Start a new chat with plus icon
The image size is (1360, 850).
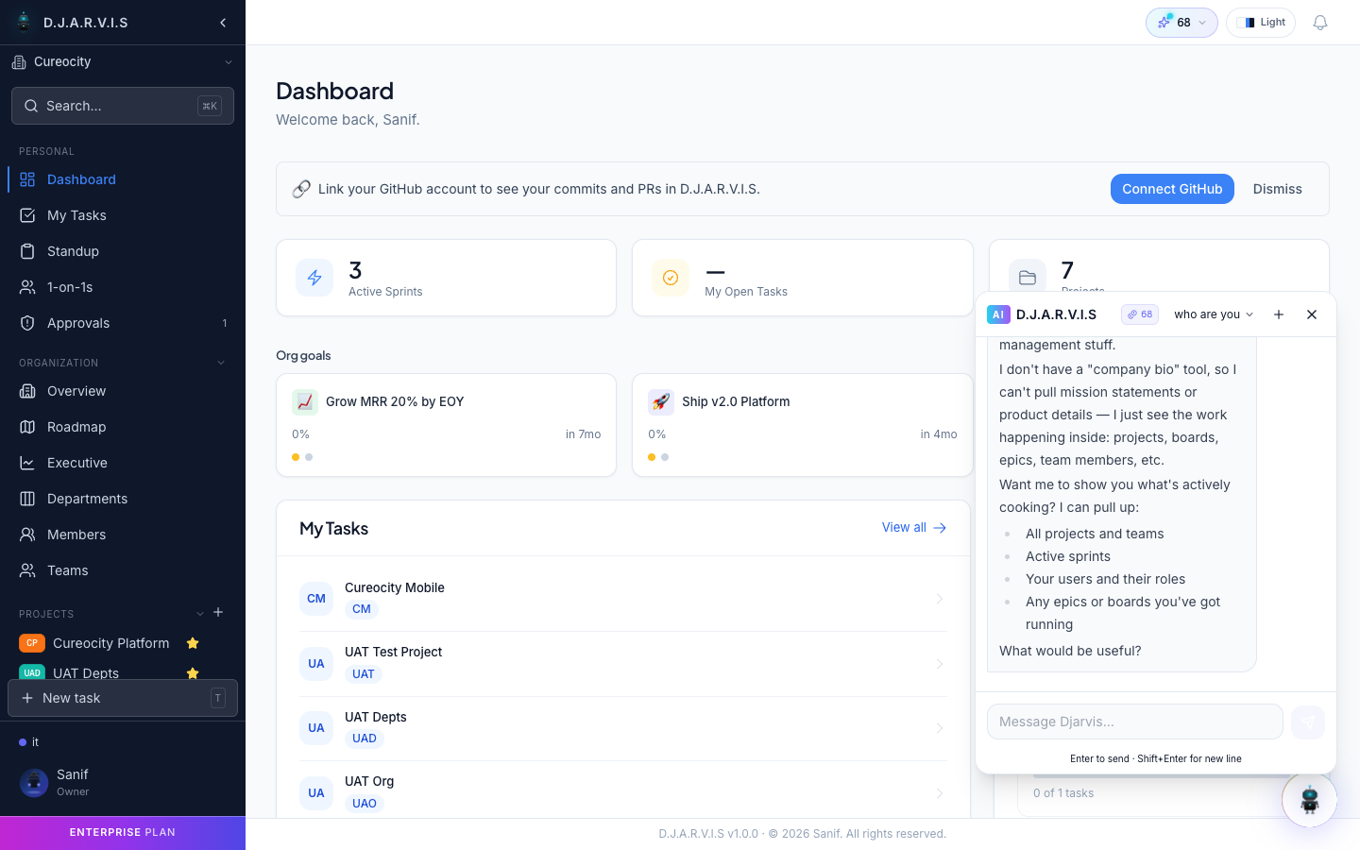(x=1279, y=314)
